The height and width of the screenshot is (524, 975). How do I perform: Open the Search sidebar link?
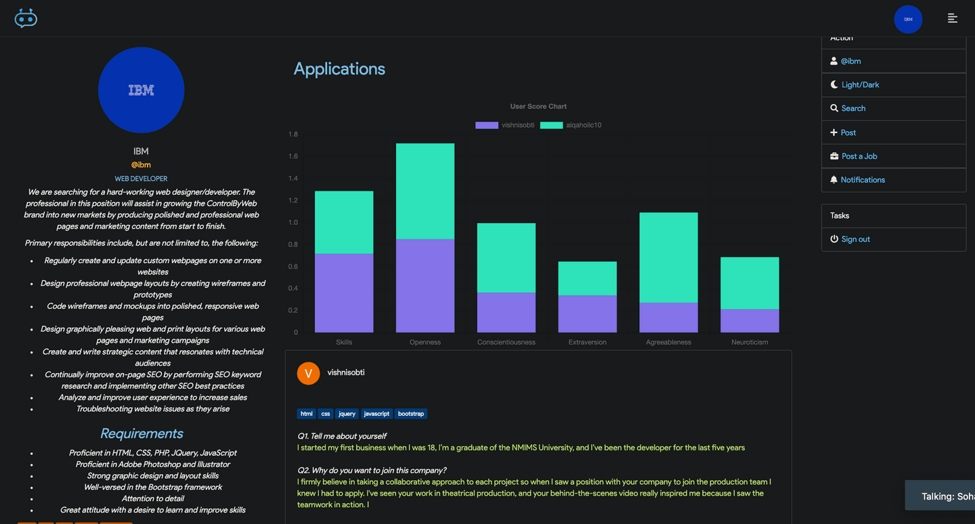853,108
